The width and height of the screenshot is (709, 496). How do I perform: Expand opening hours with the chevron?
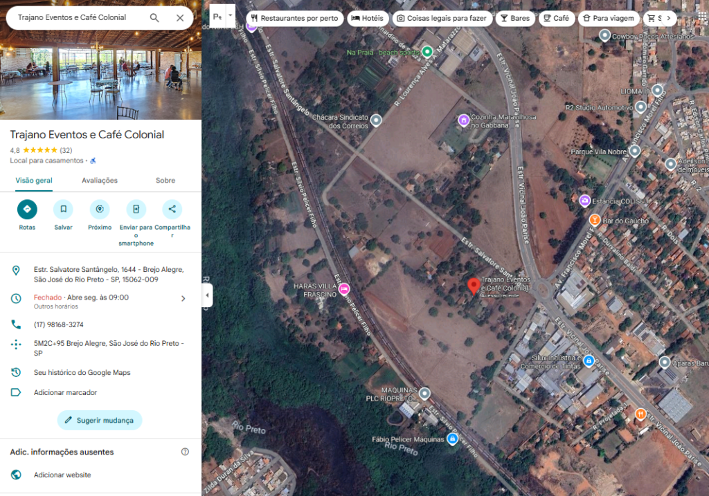[x=183, y=298]
